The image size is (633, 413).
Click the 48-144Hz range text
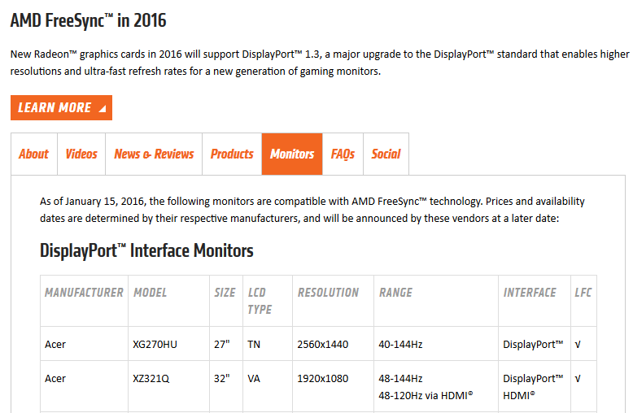400,379
